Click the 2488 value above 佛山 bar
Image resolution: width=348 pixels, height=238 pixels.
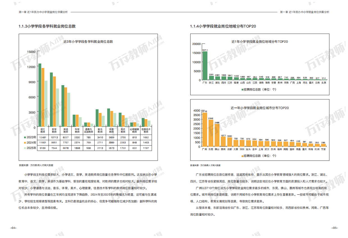click(217, 123)
